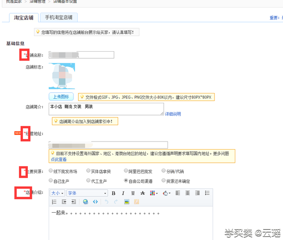Select 自己生产 radio option
The height and width of the screenshot is (240, 283).
pos(51,180)
